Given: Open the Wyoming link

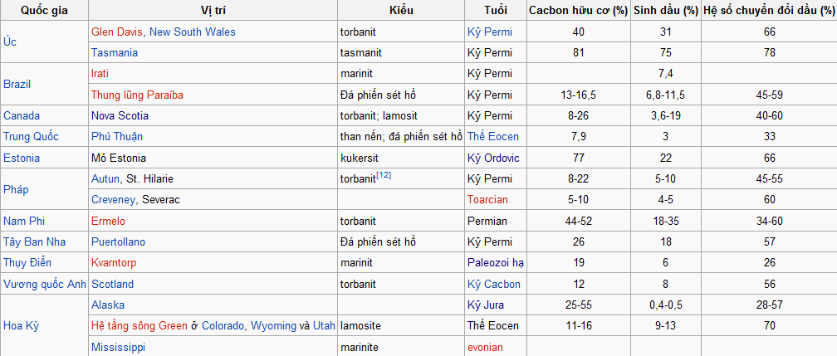Looking at the screenshot, I should tap(273, 325).
